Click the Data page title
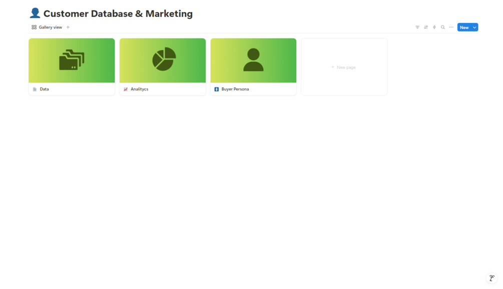Screen dimensions: 503x289 point(44,89)
